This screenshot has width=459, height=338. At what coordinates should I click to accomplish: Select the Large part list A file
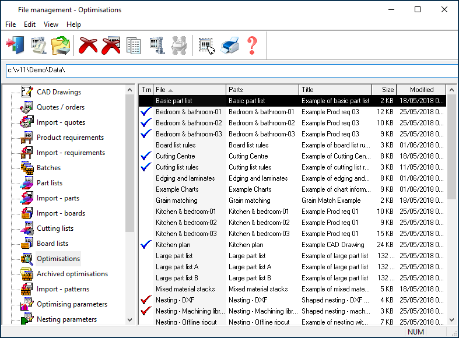(177, 267)
